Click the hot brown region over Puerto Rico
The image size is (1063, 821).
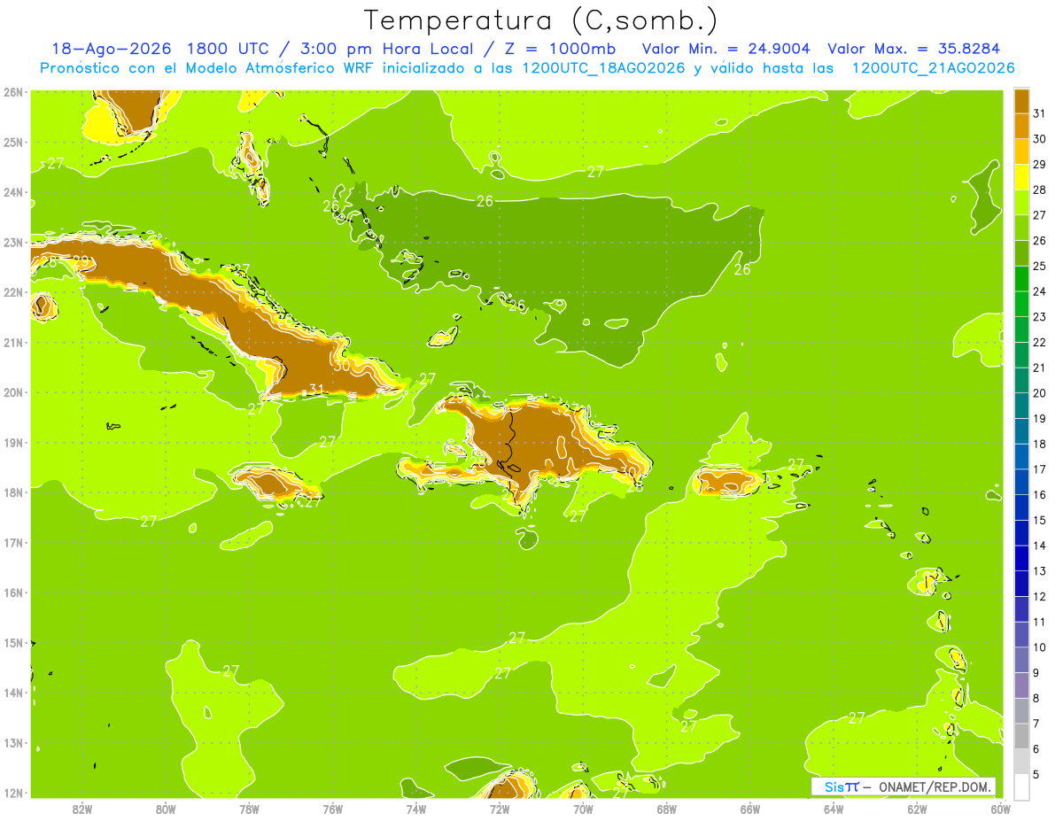(x=726, y=481)
